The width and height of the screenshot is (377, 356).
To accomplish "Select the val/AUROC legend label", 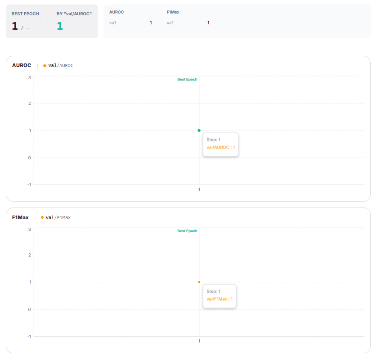I will point(61,65).
